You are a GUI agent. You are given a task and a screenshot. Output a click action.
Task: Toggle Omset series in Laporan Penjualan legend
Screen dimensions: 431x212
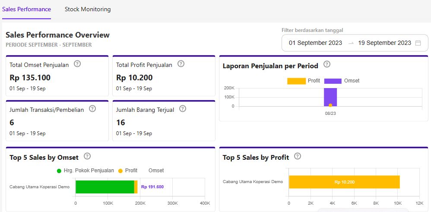(342, 81)
